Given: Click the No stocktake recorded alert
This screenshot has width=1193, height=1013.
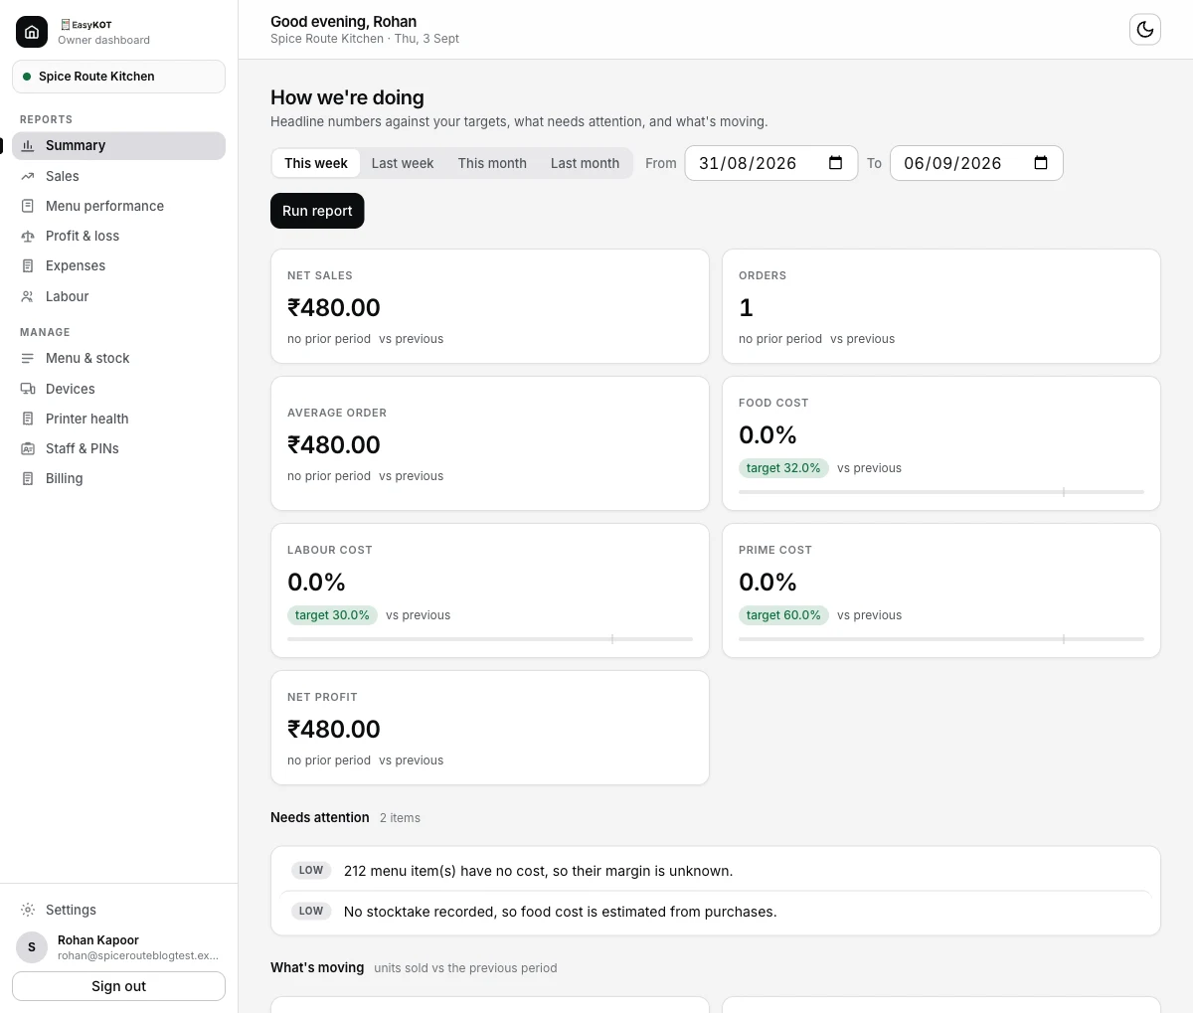Looking at the screenshot, I should point(716,912).
